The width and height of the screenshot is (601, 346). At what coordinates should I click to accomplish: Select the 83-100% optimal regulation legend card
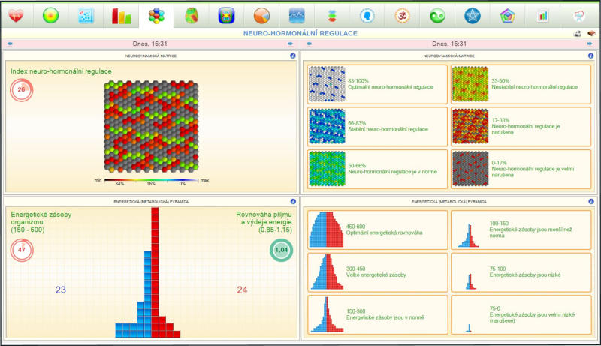377,84
